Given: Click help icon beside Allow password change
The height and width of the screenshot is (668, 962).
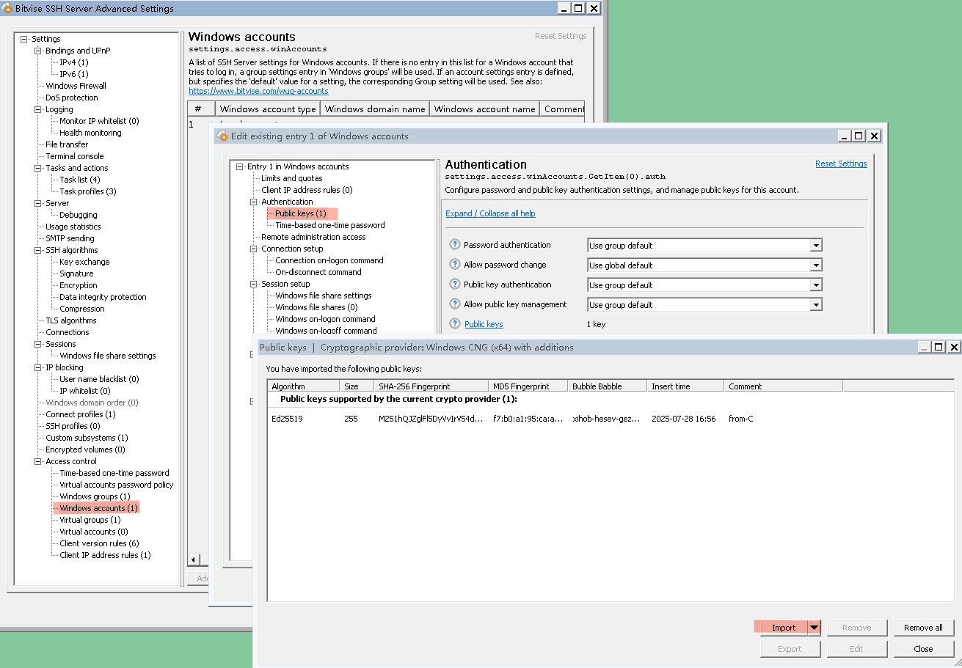Looking at the screenshot, I should [455, 265].
